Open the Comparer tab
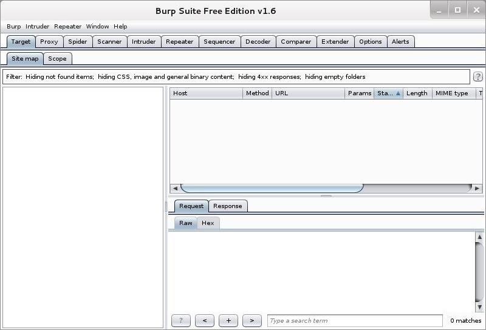Viewport: 486px width, 330px height. click(296, 41)
